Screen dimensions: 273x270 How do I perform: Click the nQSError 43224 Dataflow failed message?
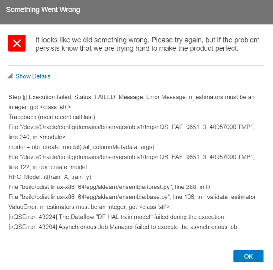pyautogui.click(x=117, y=217)
